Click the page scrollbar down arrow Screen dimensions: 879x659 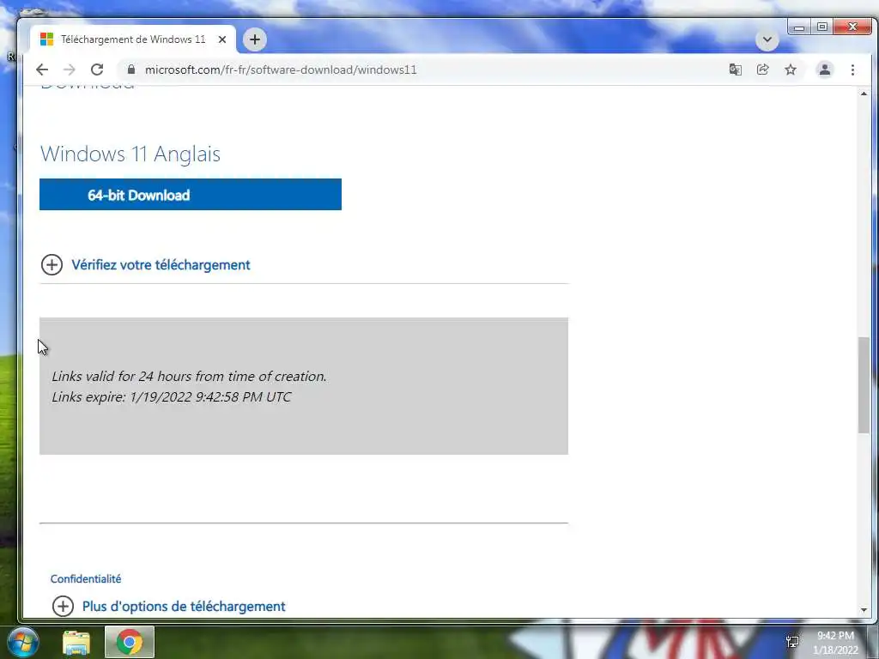[864, 610]
